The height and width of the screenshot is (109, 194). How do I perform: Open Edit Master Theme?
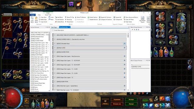click(142, 20)
